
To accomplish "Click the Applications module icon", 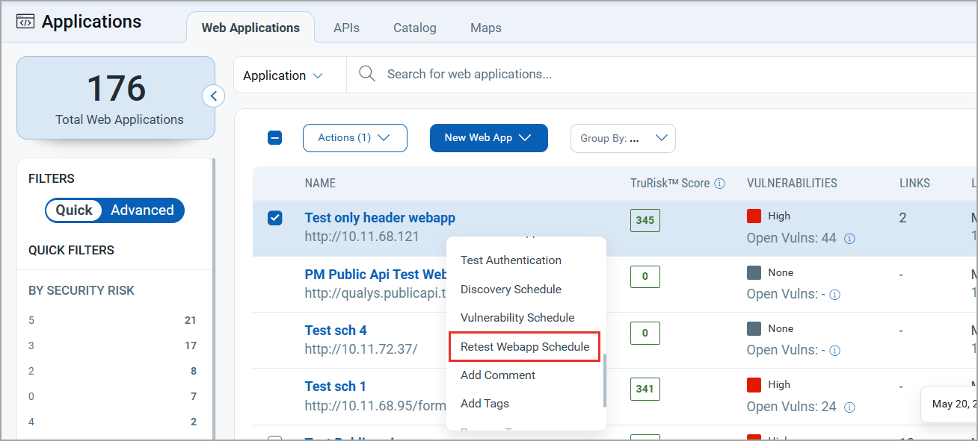I will 25,20.
